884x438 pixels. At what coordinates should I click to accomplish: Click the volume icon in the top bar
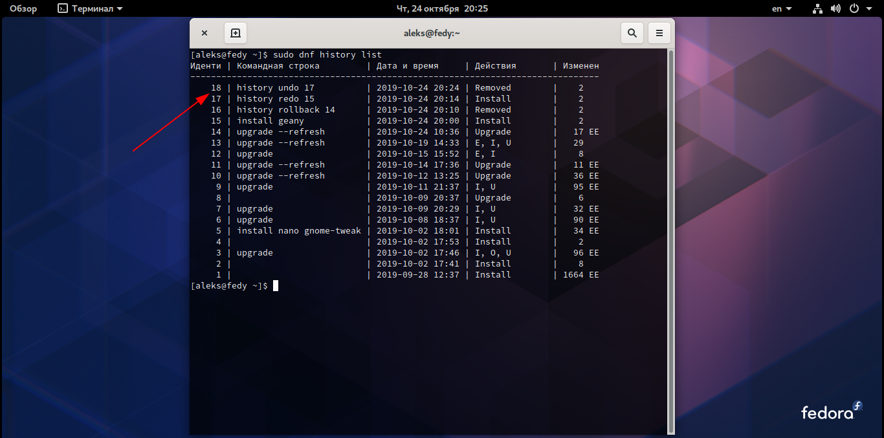point(835,8)
